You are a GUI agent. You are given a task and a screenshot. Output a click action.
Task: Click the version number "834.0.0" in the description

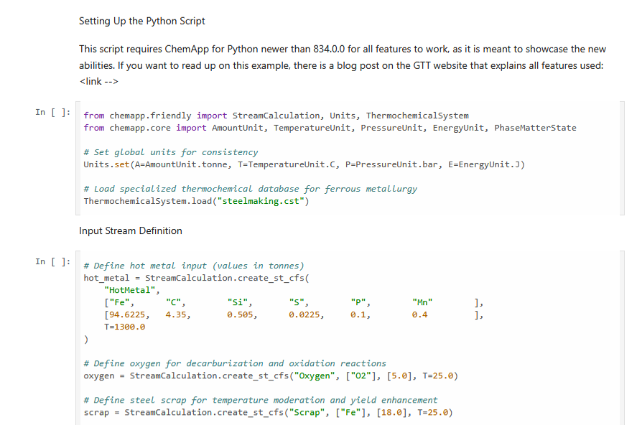tap(329, 49)
